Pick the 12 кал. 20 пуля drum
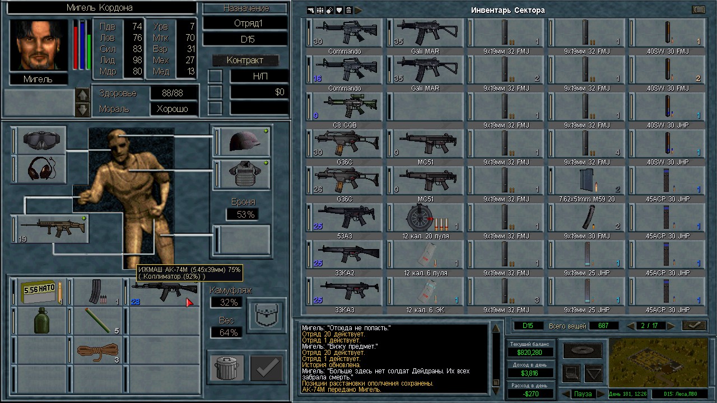The width and height of the screenshot is (717, 403). click(426, 217)
